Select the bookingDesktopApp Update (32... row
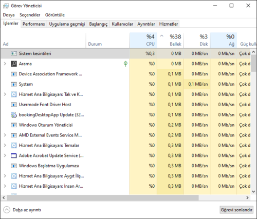Image resolution: width=257 pixels, height=219 pixels. (126, 115)
